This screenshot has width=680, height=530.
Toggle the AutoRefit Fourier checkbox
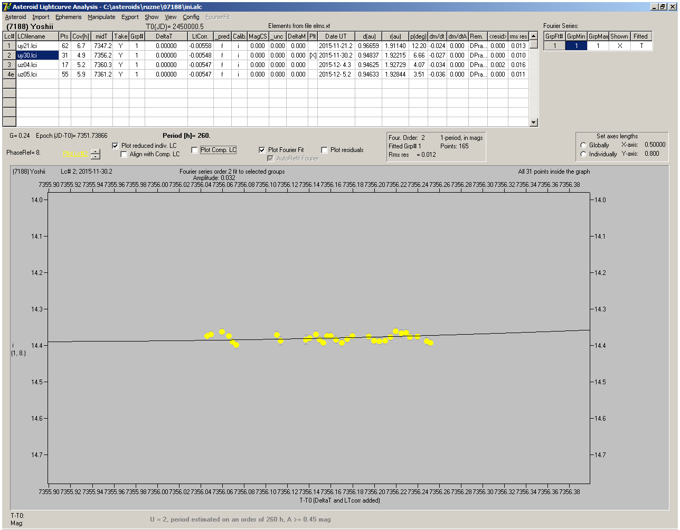coord(270,158)
